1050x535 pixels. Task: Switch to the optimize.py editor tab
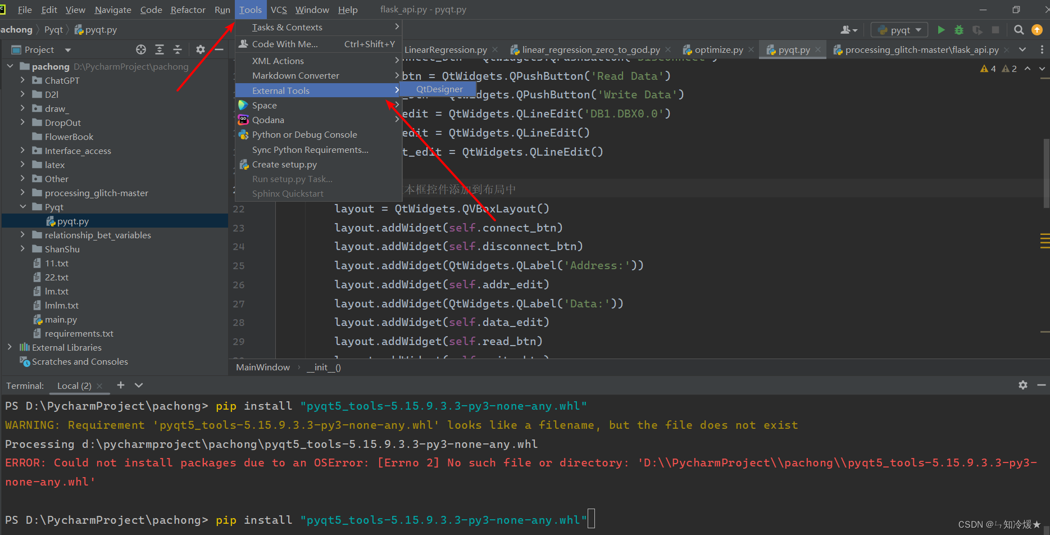tap(718, 50)
